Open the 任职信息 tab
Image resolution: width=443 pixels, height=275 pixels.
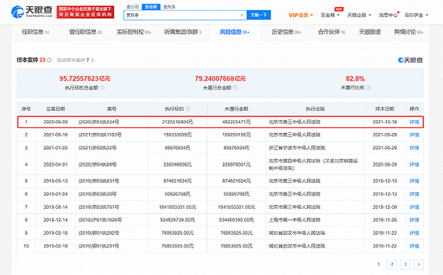coord(35,32)
